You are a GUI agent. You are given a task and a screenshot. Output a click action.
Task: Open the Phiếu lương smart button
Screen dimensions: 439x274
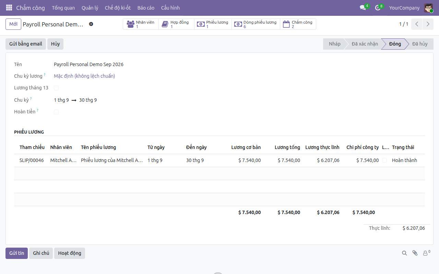213,24
